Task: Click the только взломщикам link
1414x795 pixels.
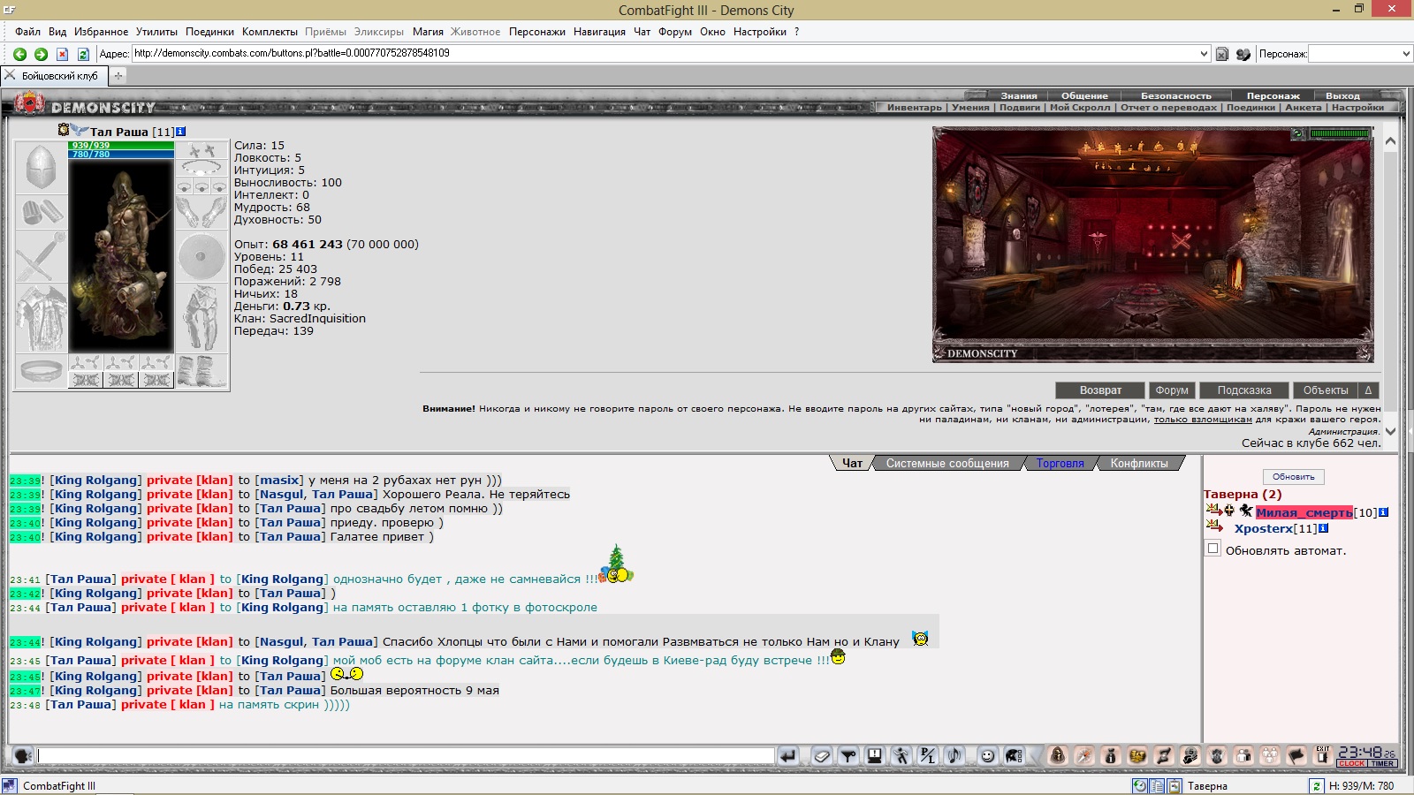Action: click(1203, 420)
